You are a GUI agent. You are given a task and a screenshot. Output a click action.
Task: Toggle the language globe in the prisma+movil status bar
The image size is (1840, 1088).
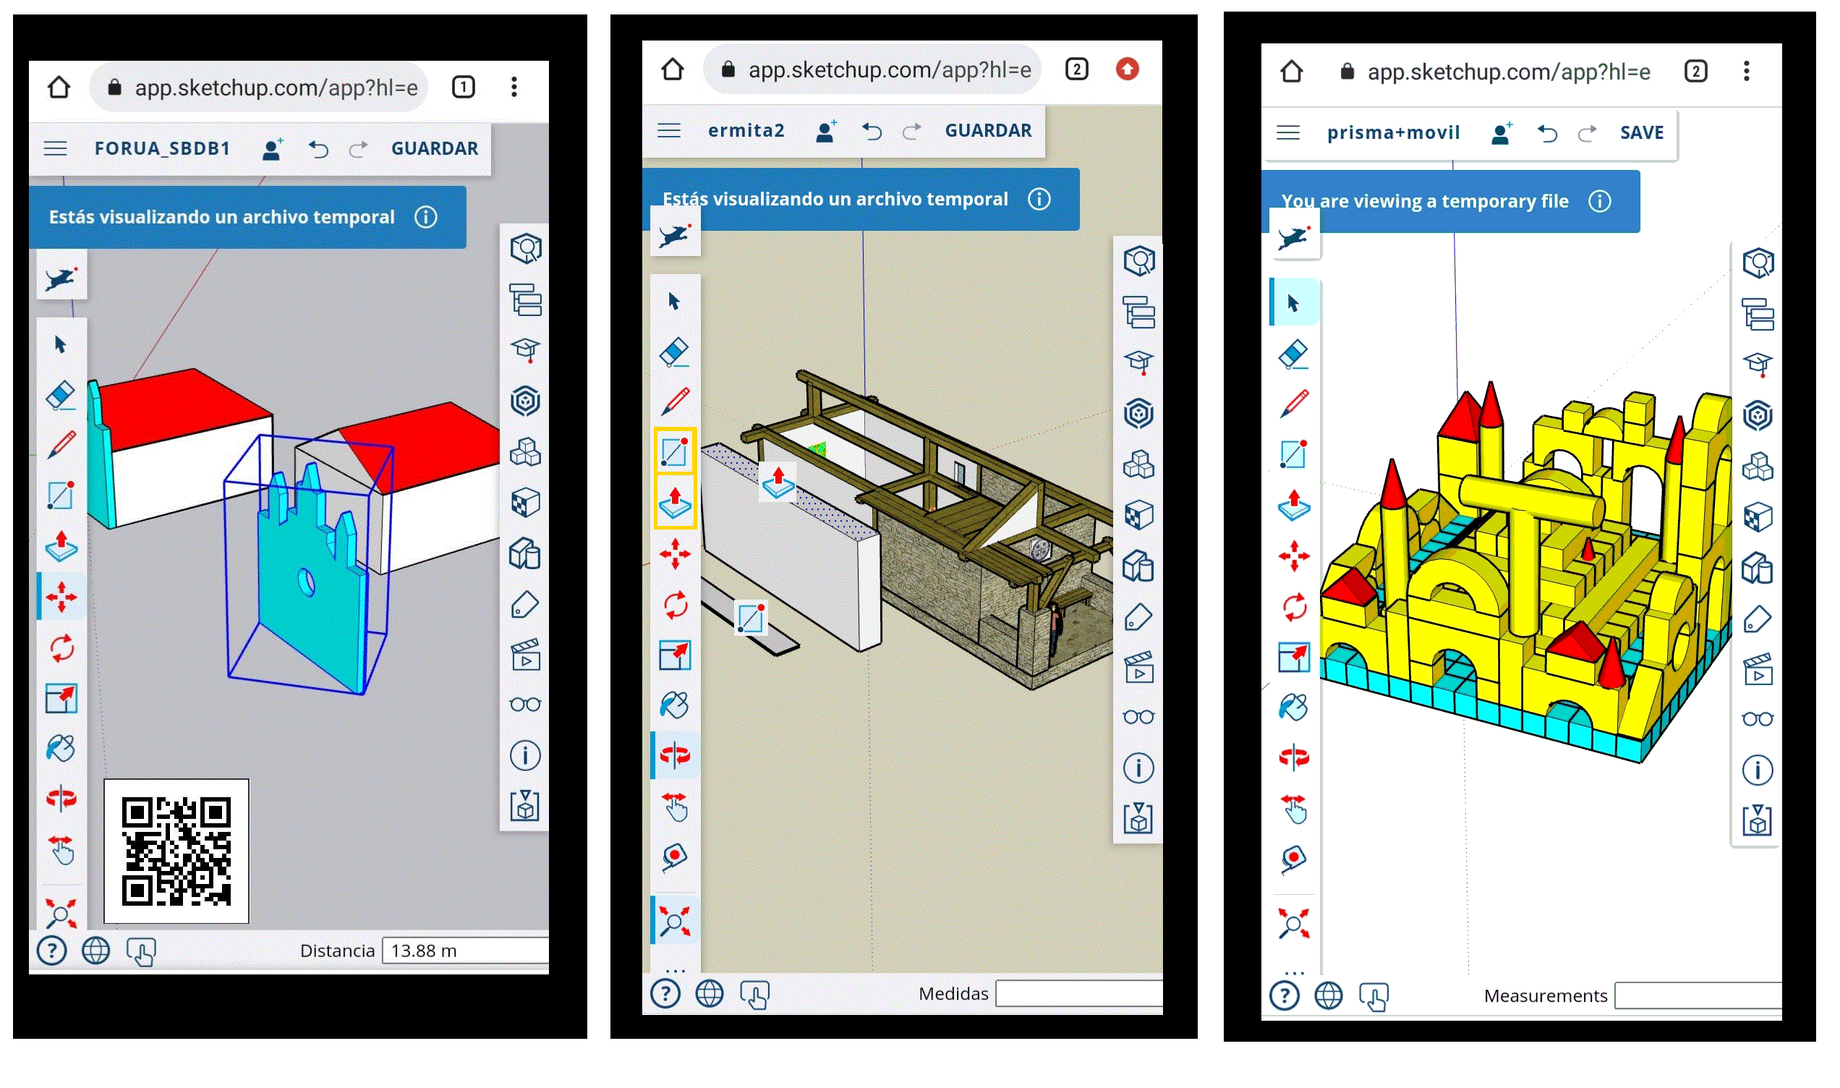point(1329,997)
